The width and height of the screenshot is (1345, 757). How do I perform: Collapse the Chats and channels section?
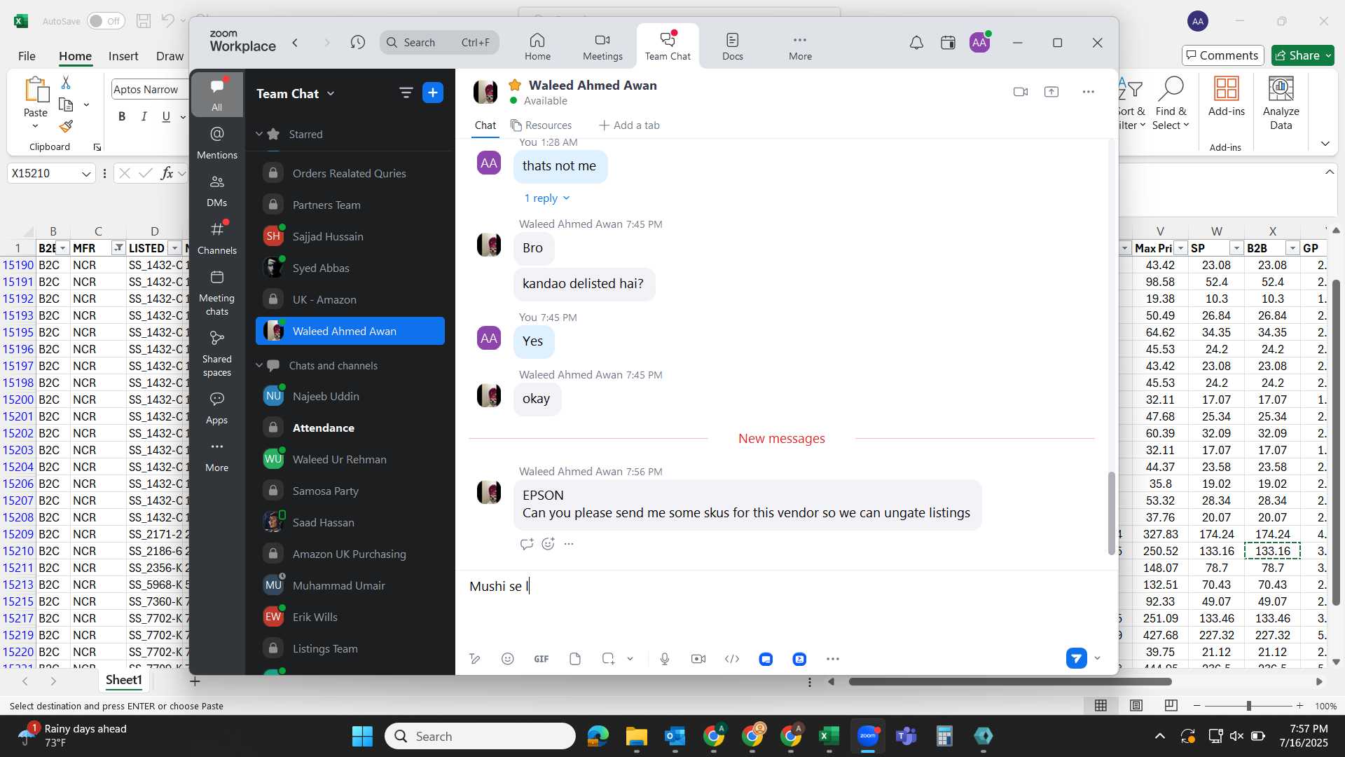pos(258,365)
